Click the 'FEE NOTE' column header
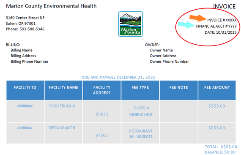 (x=178, y=91)
